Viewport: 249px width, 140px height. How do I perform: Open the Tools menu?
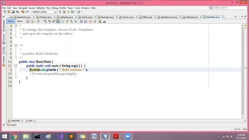click(77, 8)
